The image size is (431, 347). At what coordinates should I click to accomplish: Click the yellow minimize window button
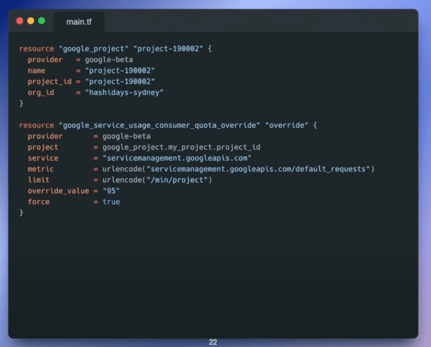tap(31, 21)
